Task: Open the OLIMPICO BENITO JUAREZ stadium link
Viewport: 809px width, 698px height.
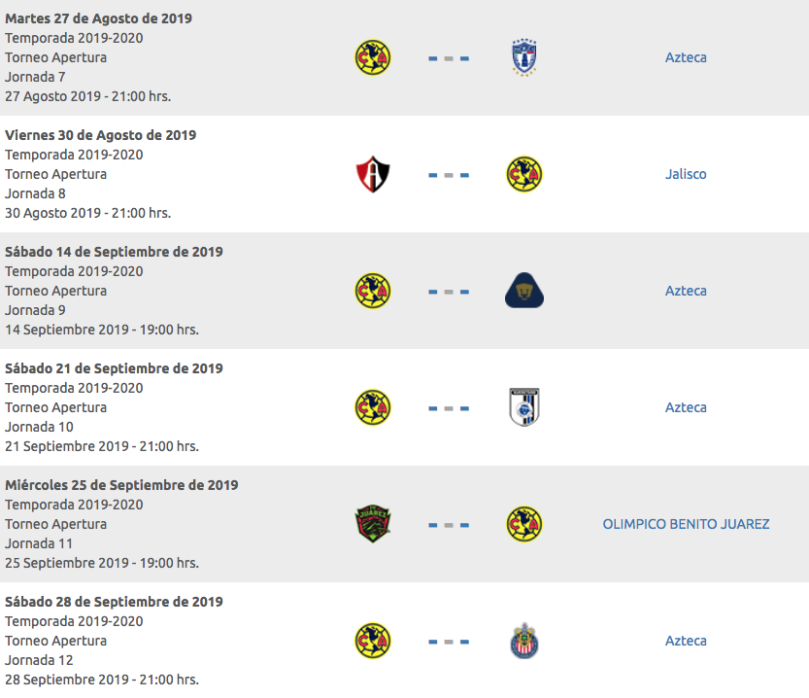Action: click(x=686, y=524)
